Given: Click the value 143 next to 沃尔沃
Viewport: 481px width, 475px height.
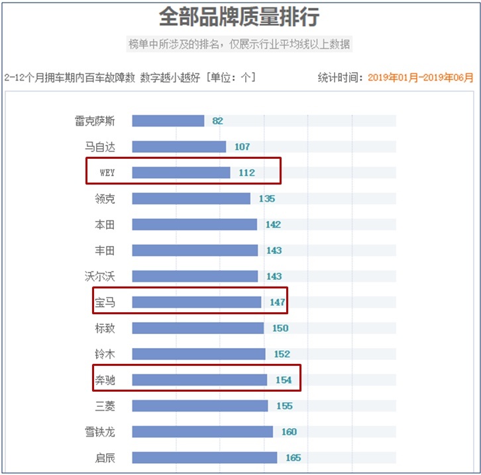Looking at the screenshot, I should 274,277.
